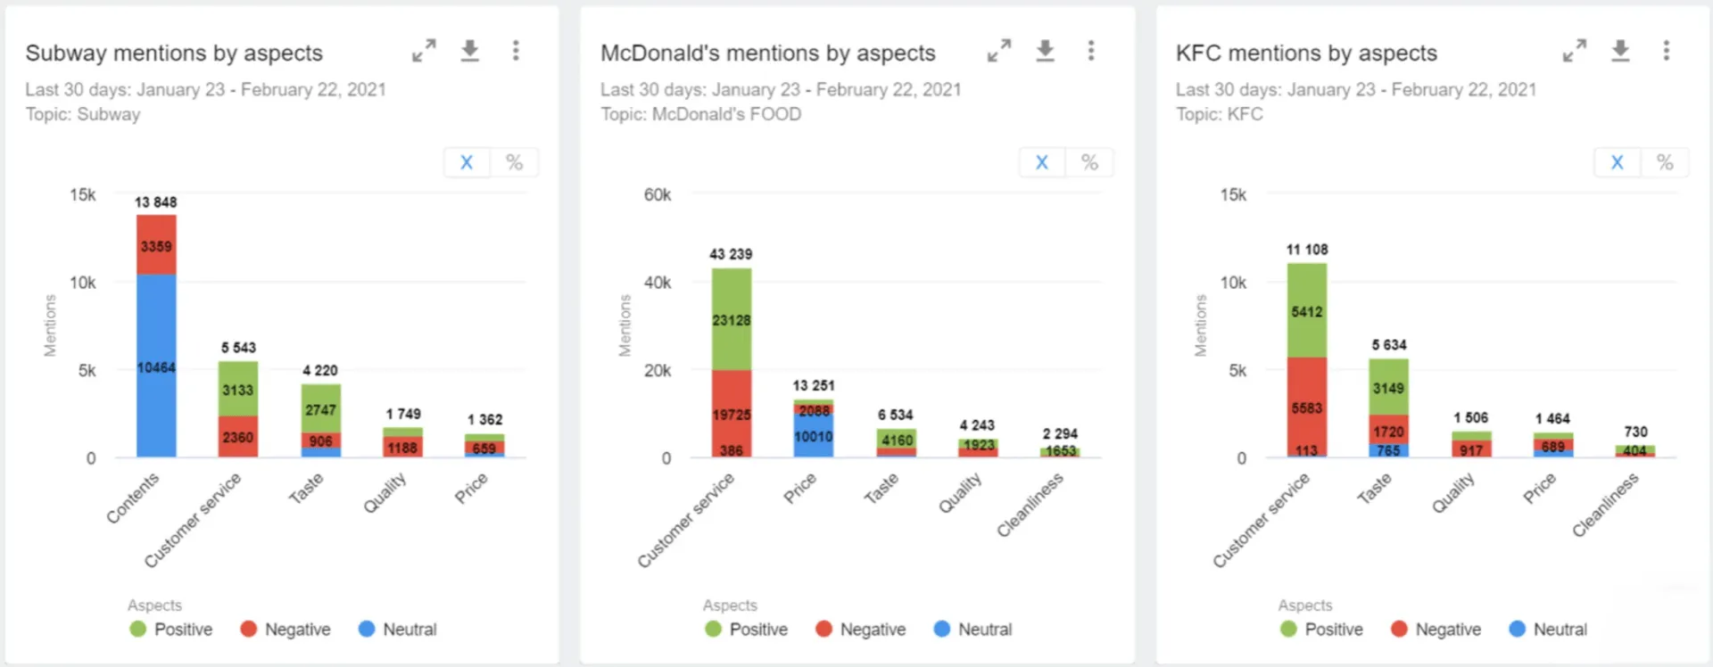Click the Neutral blue legend dot in KFC chart
The image size is (1713, 667).
click(x=1517, y=629)
